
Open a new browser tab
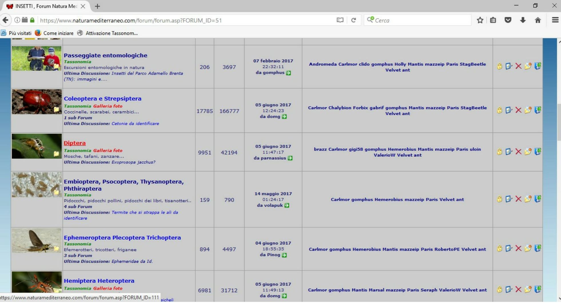pyautogui.click(x=98, y=6)
